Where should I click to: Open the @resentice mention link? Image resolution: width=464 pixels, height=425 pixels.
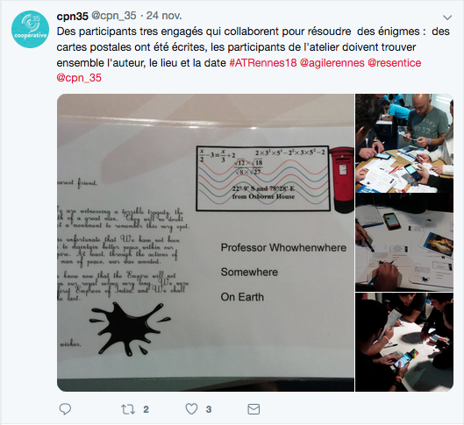coord(395,63)
